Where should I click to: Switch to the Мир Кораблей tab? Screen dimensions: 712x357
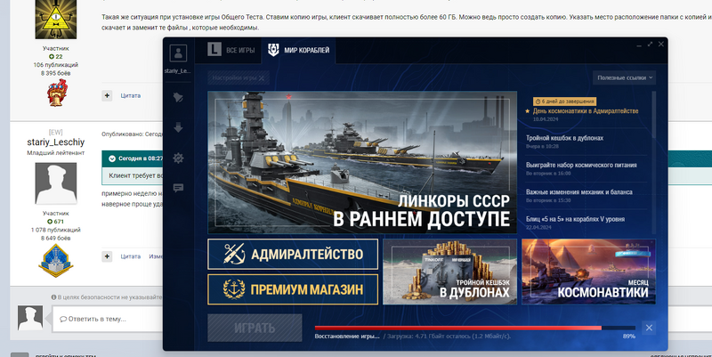299,50
